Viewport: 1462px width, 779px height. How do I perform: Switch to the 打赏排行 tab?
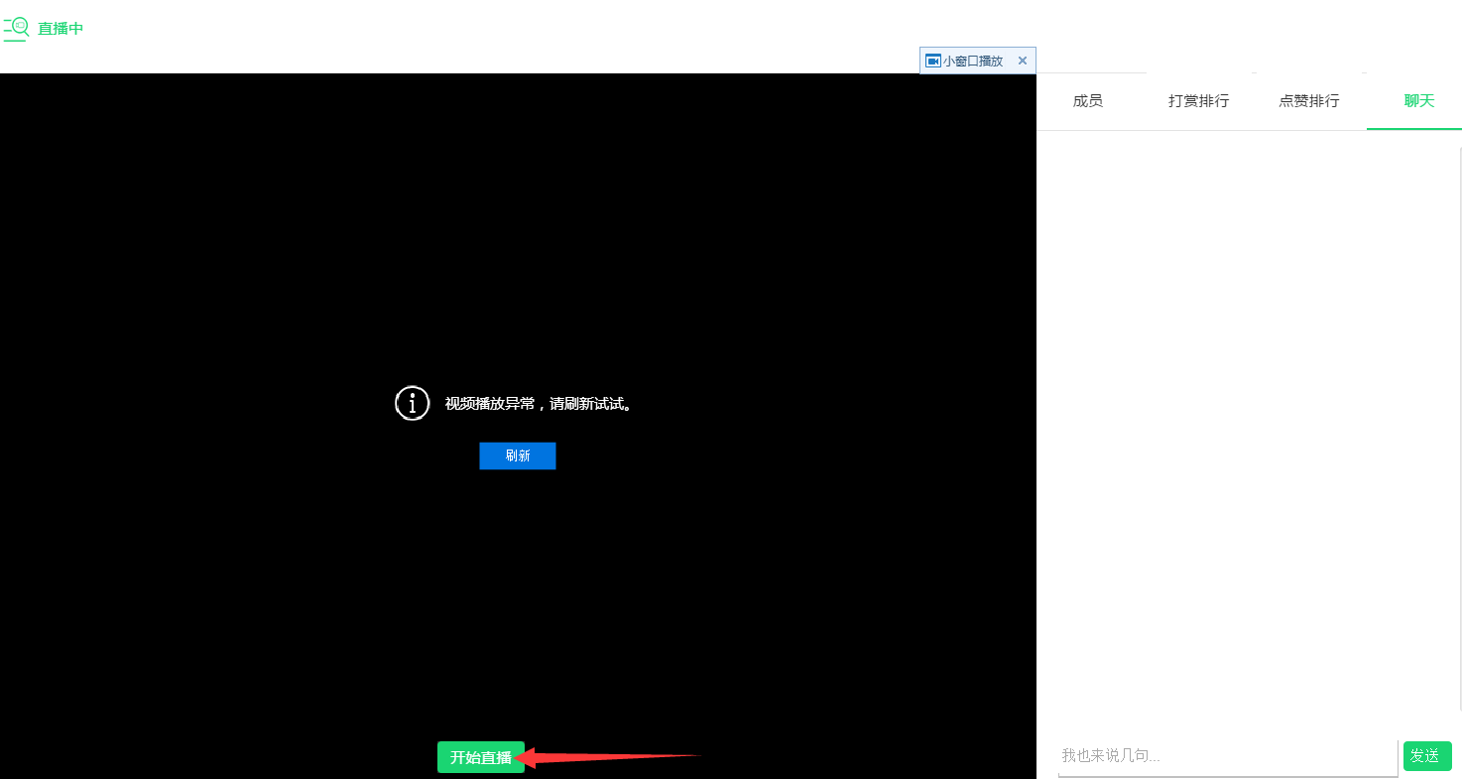click(x=1198, y=101)
